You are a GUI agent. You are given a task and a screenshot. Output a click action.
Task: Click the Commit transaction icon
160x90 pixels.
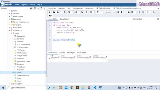[139, 12]
